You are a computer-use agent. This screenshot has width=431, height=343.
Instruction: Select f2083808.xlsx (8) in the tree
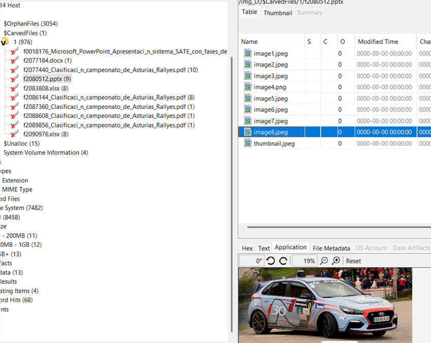[x=46, y=88]
